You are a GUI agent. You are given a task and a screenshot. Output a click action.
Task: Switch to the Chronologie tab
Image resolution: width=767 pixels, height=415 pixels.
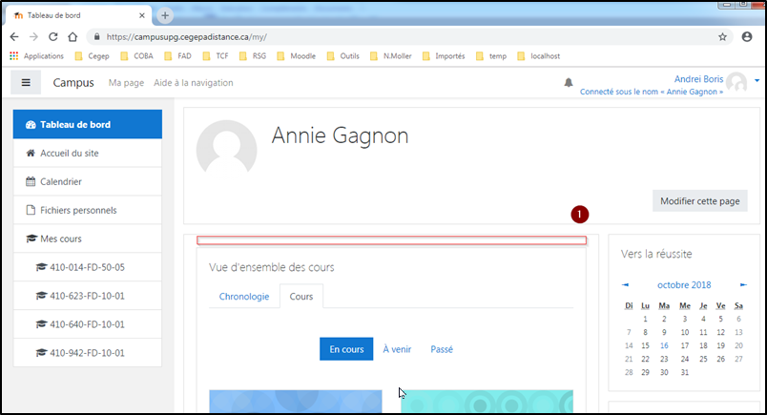click(x=243, y=297)
